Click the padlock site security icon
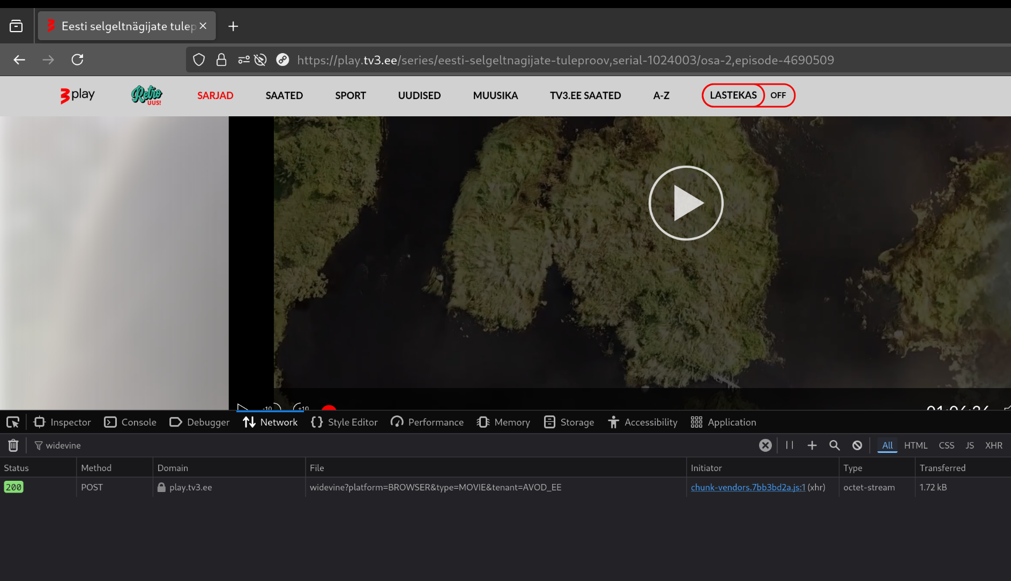The width and height of the screenshot is (1011, 581). 221,59
